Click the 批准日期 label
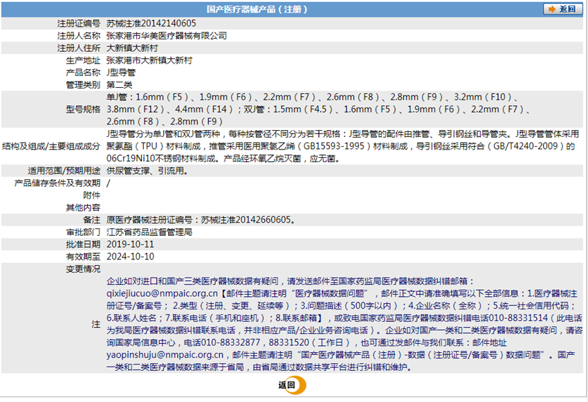 pos(83,244)
